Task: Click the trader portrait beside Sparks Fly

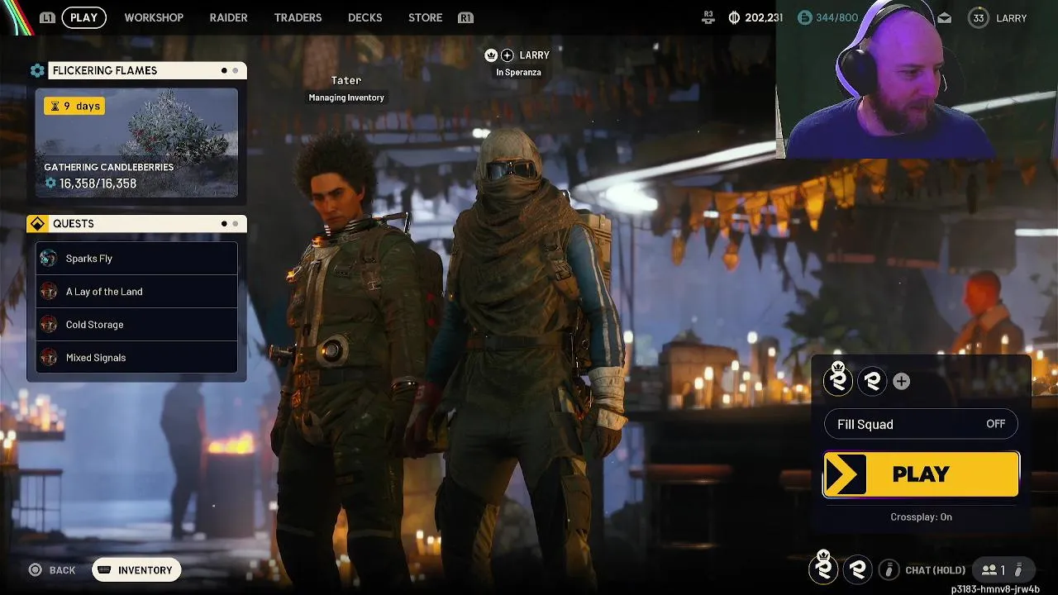Action: [49, 259]
